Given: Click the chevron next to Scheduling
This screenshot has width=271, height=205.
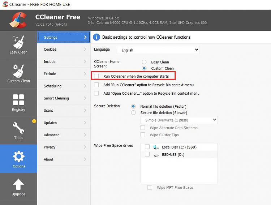Looking at the screenshot, I should (85, 86).
